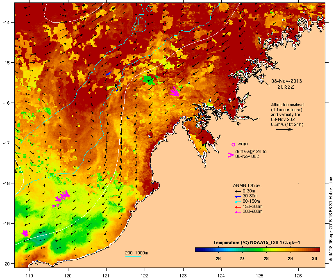Image resolution: width=336 pixels, height=279 pixels.
Task: Click the Temperature NOAA15_L3U colorbar title
Action: tap(257, 243)
